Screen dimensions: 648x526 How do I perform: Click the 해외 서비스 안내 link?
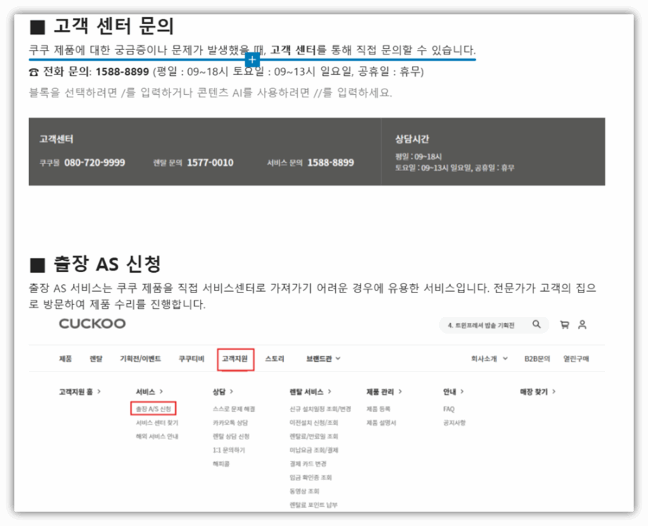157,436
